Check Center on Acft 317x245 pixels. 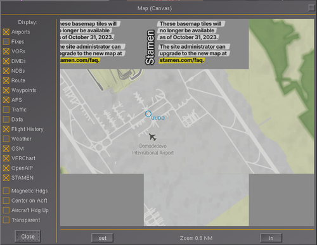[6, 201]
